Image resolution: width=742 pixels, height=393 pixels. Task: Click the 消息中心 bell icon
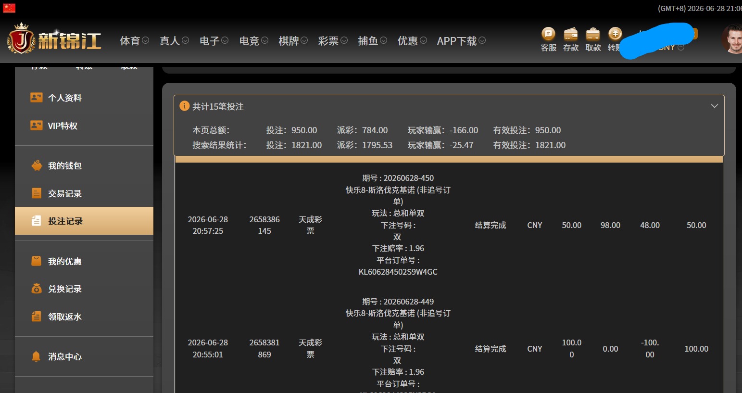[37, 356]
